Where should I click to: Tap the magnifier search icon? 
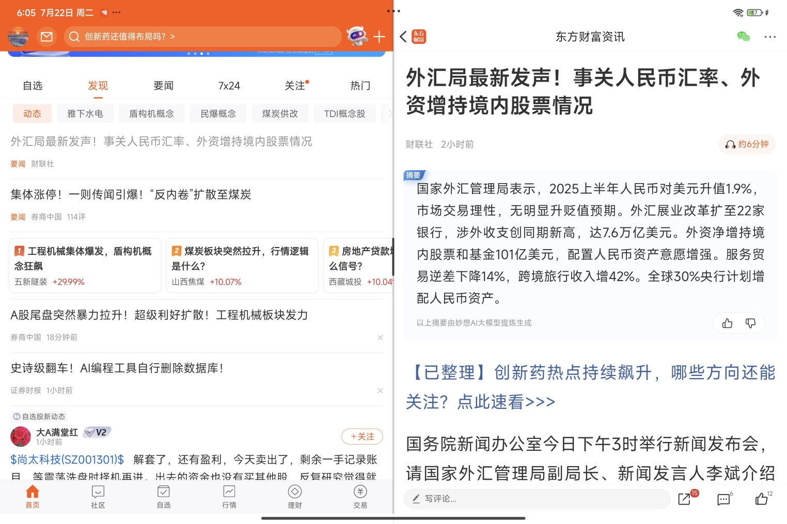[74, 37]
